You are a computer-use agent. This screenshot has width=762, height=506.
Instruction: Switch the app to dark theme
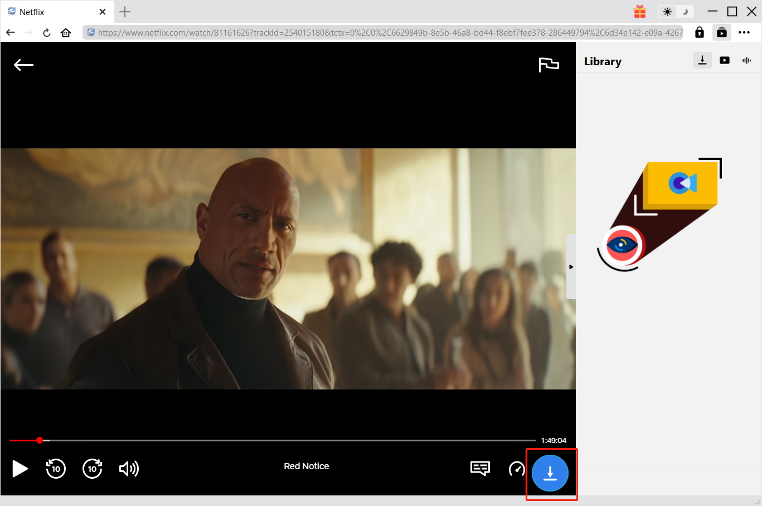pyautogui.click(x=685, y=11)
